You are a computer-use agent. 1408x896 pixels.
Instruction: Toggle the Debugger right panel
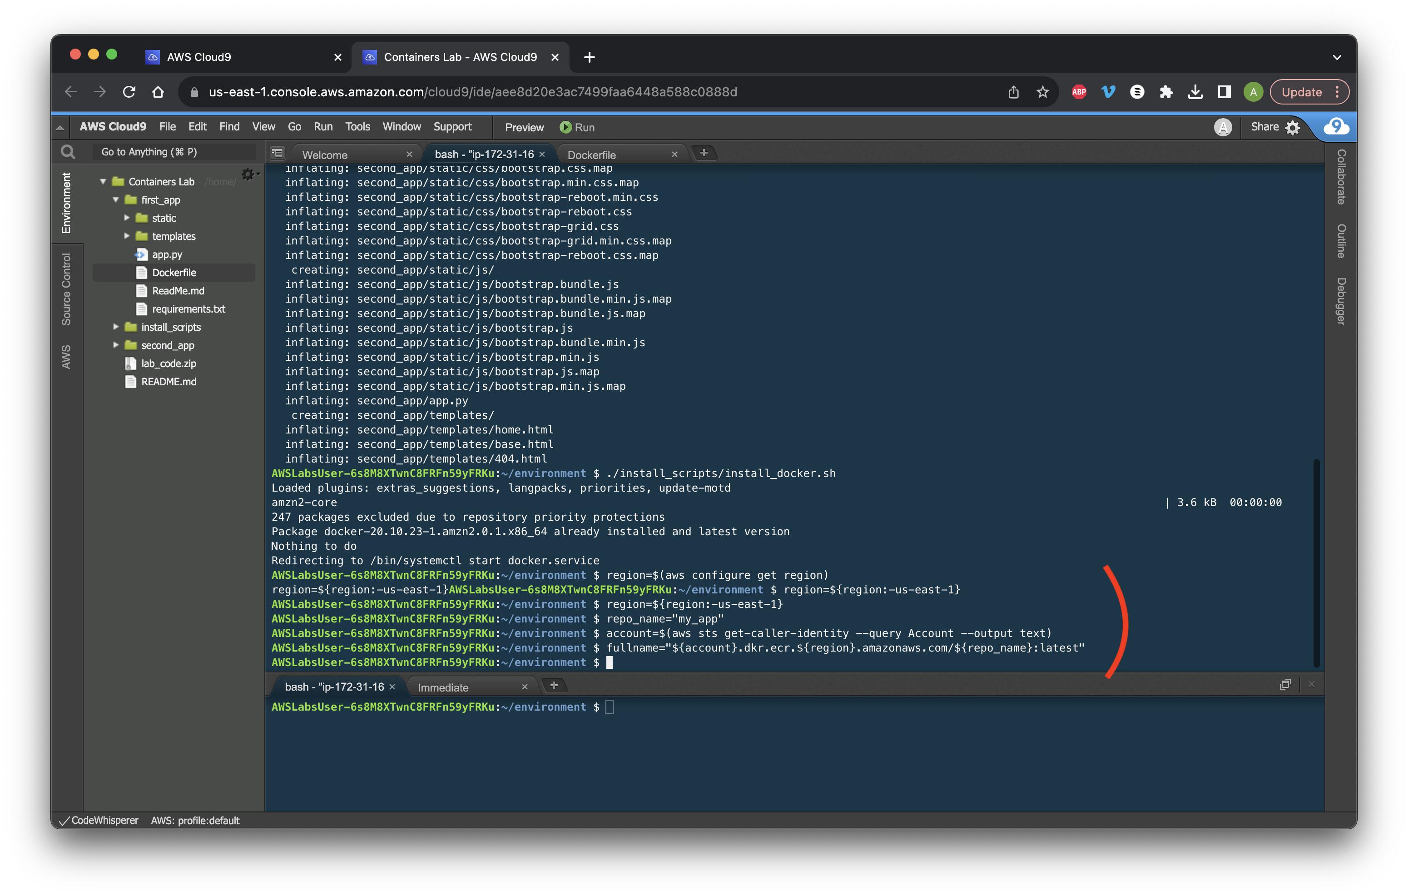point(1341,301)
